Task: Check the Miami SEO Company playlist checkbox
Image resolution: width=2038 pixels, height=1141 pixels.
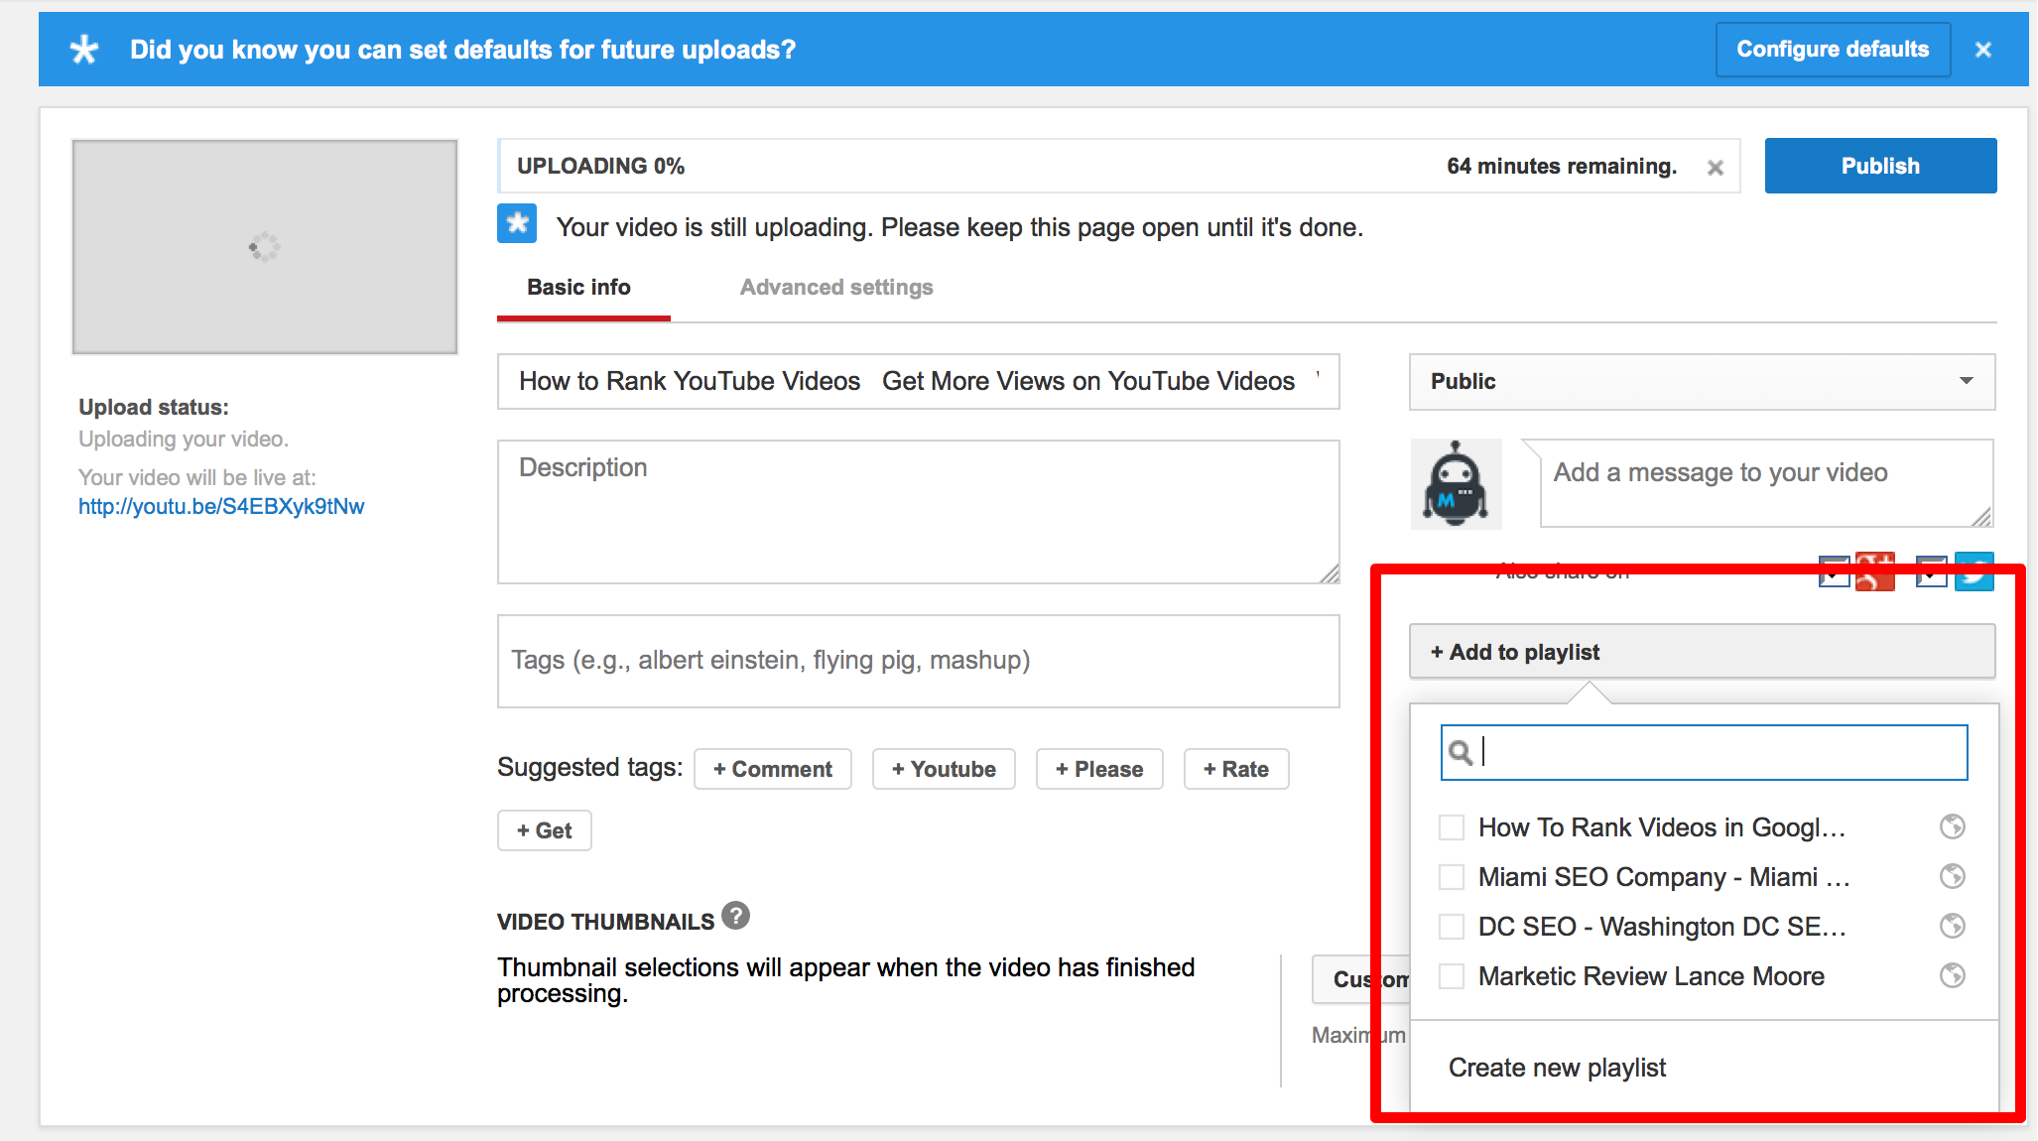Action: point(1451,876)
